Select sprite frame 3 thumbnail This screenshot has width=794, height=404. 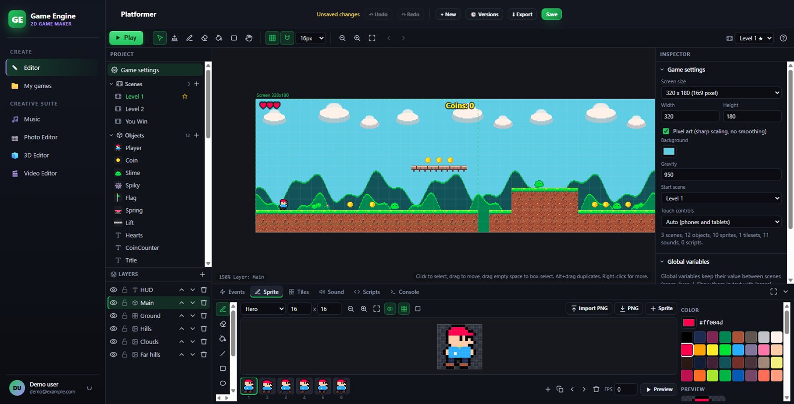pos(286,386)
